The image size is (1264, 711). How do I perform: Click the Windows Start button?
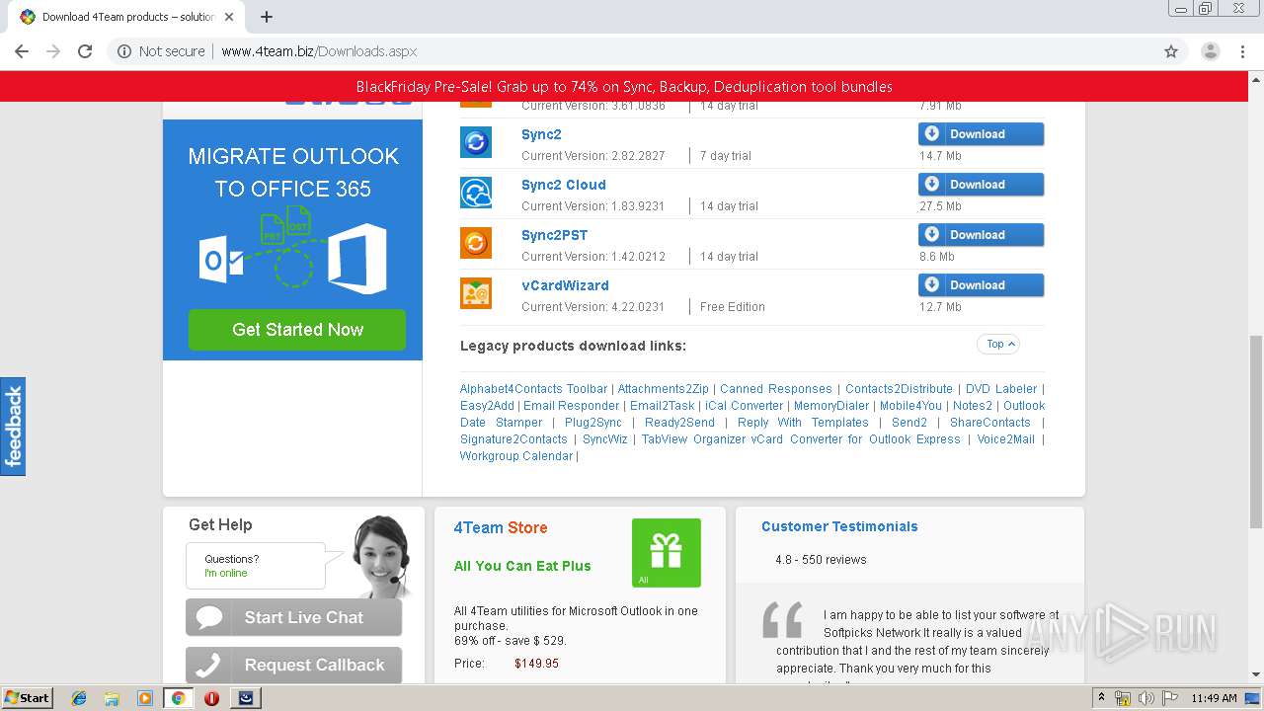(27, 698)
